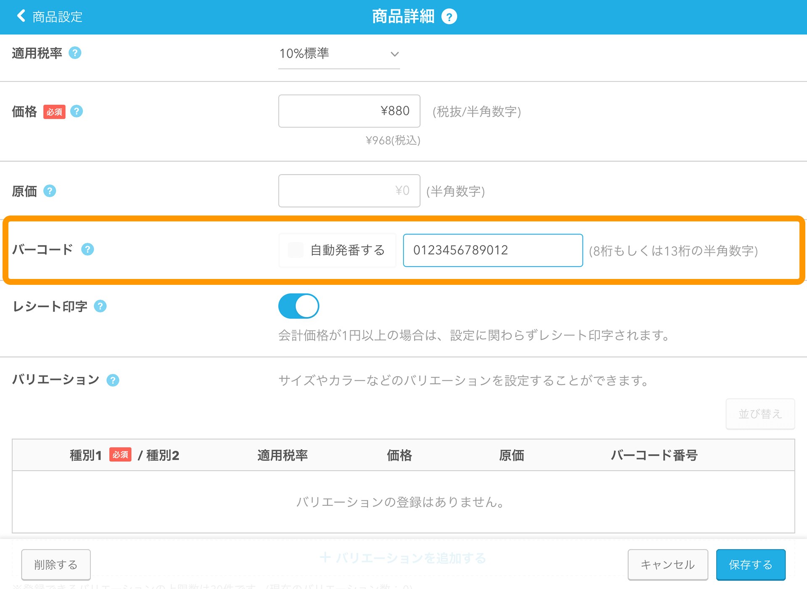This screenshot has height=589, width=807.
Task: Click the help icon next to 価格
Action: (x=76, y=112)
